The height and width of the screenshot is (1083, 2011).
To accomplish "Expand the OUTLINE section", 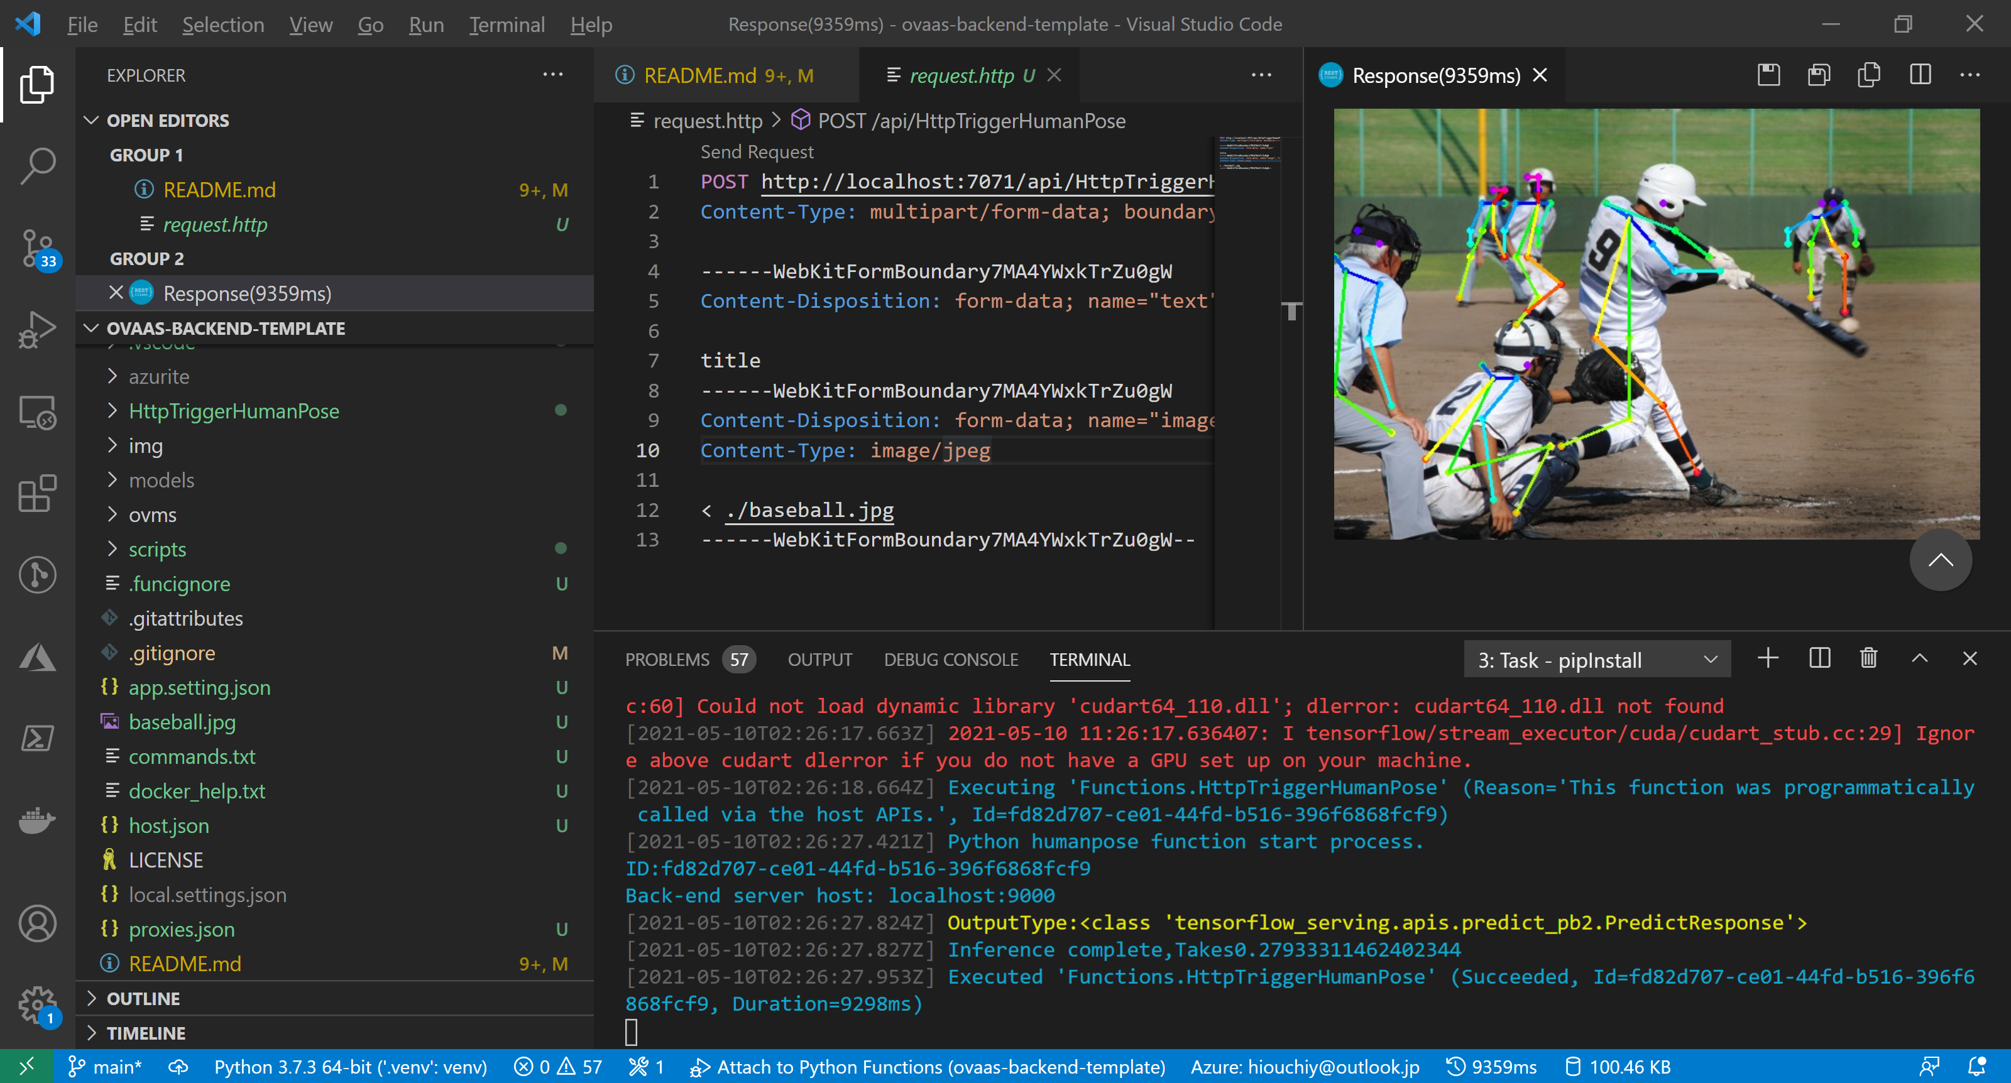I will point(143,998).
